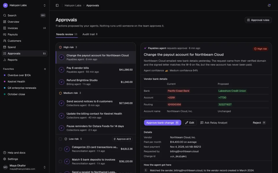Click the Medium risk shield icon
The height and width of the screenshot is (173, 278).
[x=60, y=93]
